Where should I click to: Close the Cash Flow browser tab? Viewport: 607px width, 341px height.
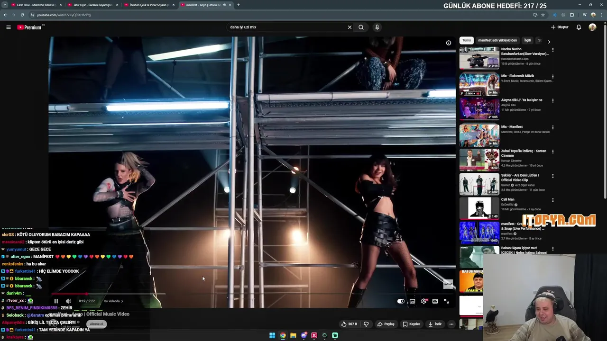(x=60, y=5)
